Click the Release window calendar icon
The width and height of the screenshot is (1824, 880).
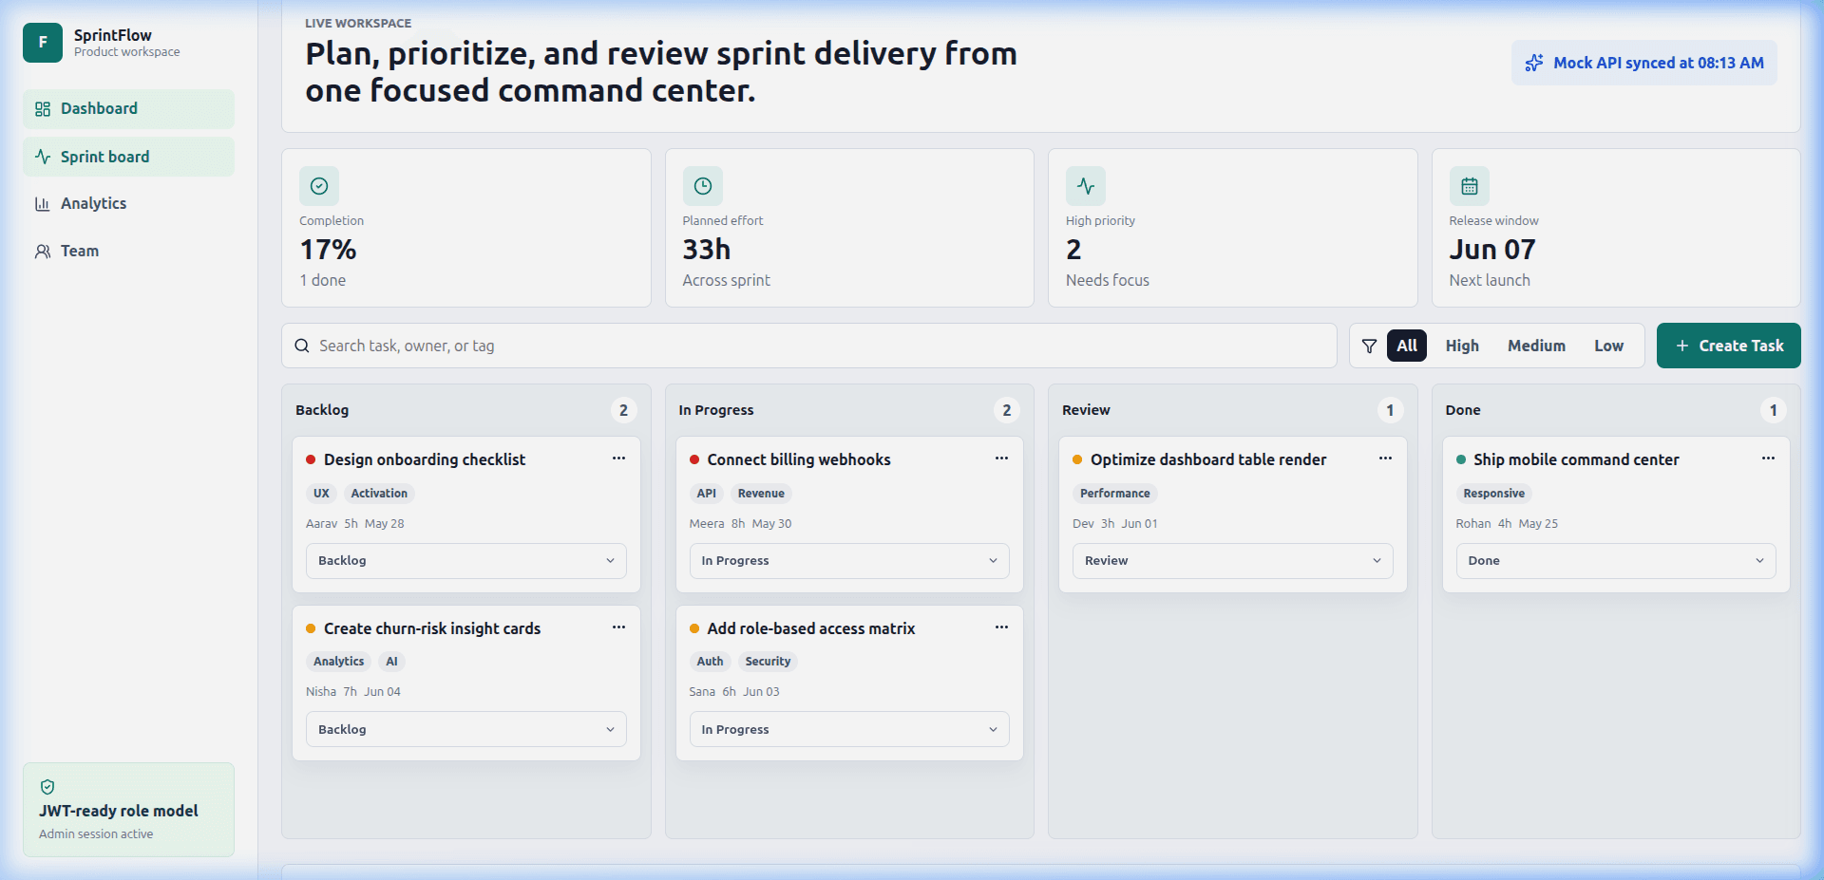(1470, 186)
